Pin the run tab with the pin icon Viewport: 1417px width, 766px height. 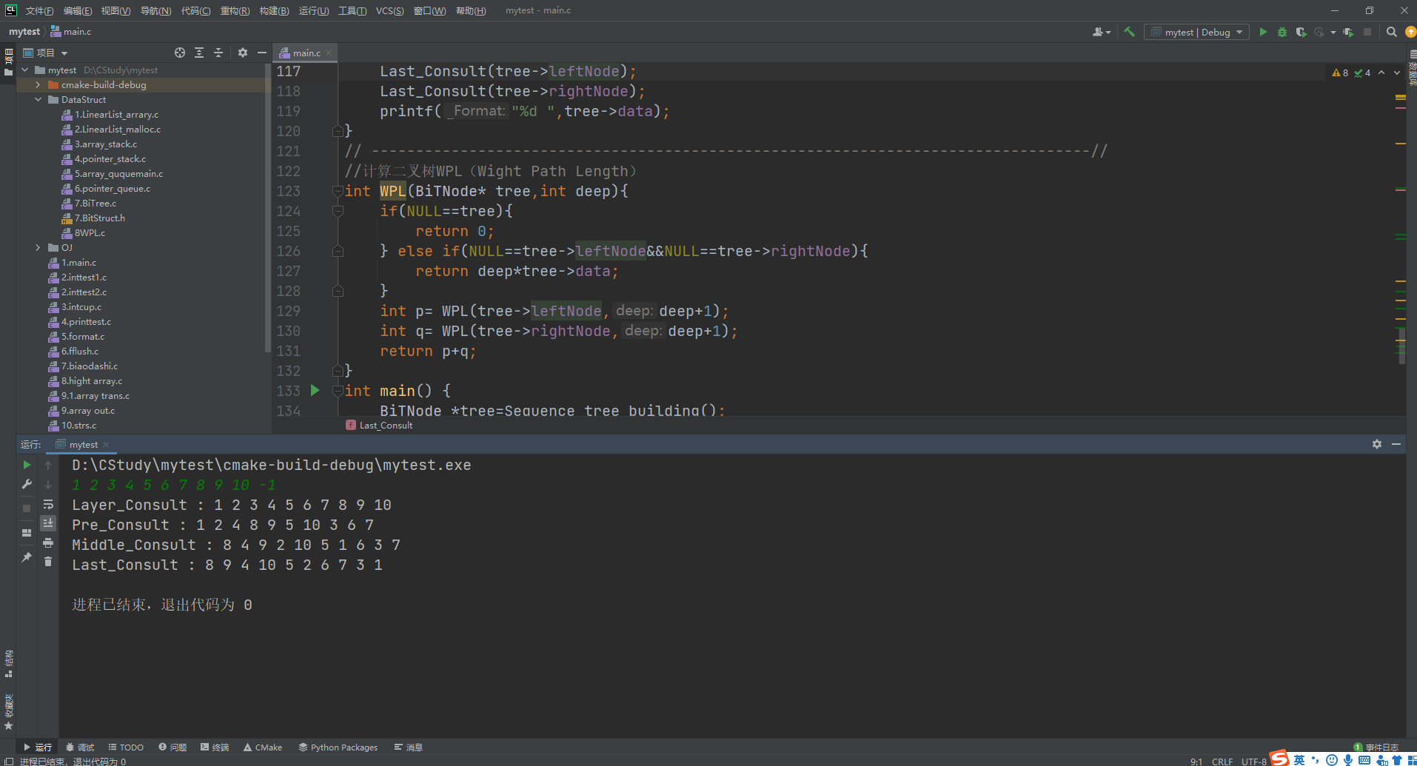(x=27, y=557)
